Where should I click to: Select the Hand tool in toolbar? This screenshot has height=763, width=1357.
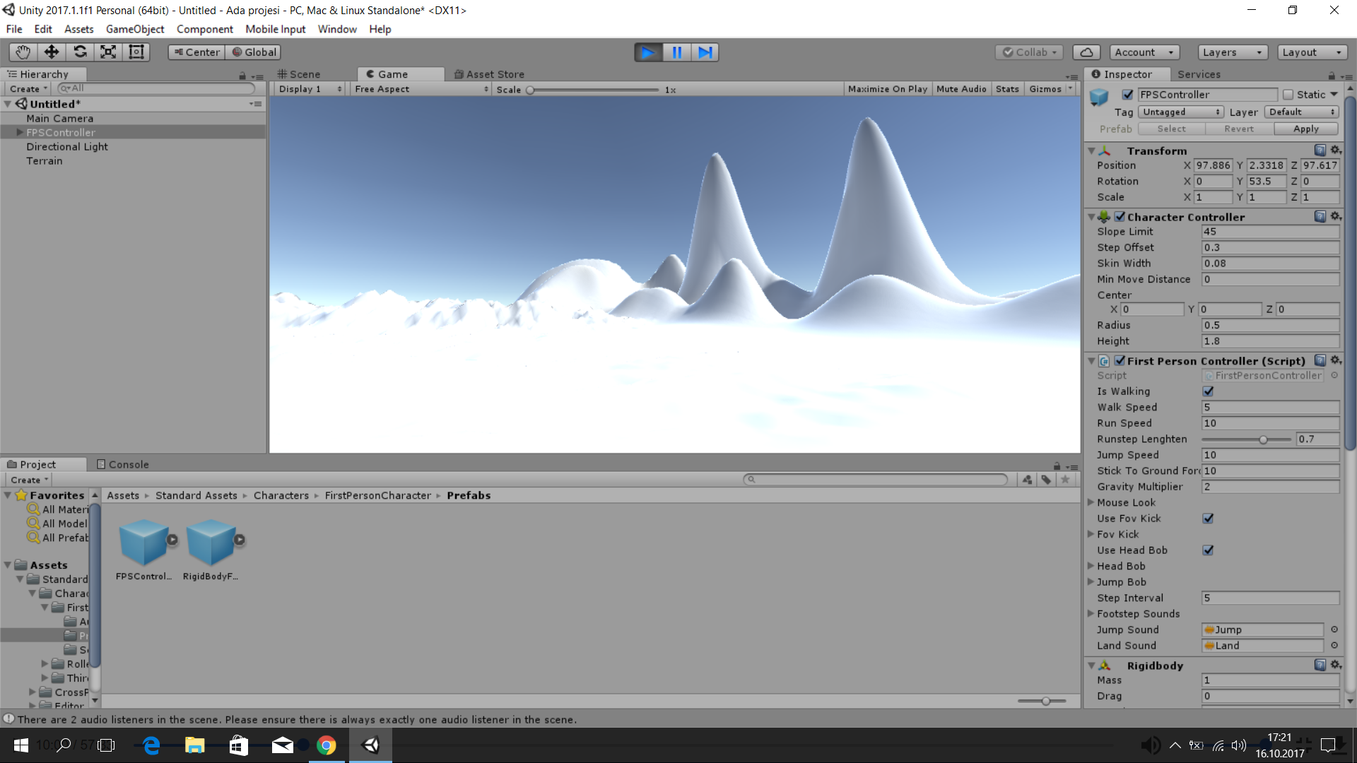tap(23, 52)
